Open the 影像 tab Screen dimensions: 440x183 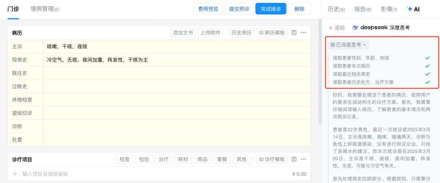(389, 9)
